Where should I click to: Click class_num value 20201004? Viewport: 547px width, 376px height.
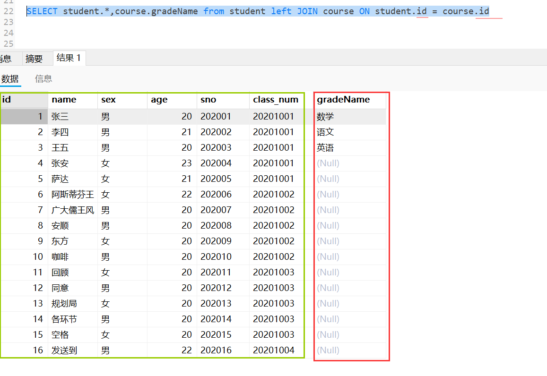[x=276, y=350]
